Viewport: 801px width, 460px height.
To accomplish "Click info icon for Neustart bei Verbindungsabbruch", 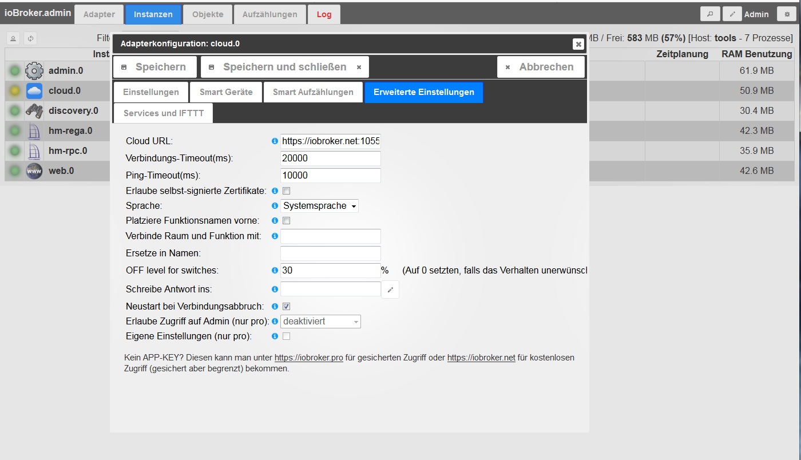I will (275, 307).
